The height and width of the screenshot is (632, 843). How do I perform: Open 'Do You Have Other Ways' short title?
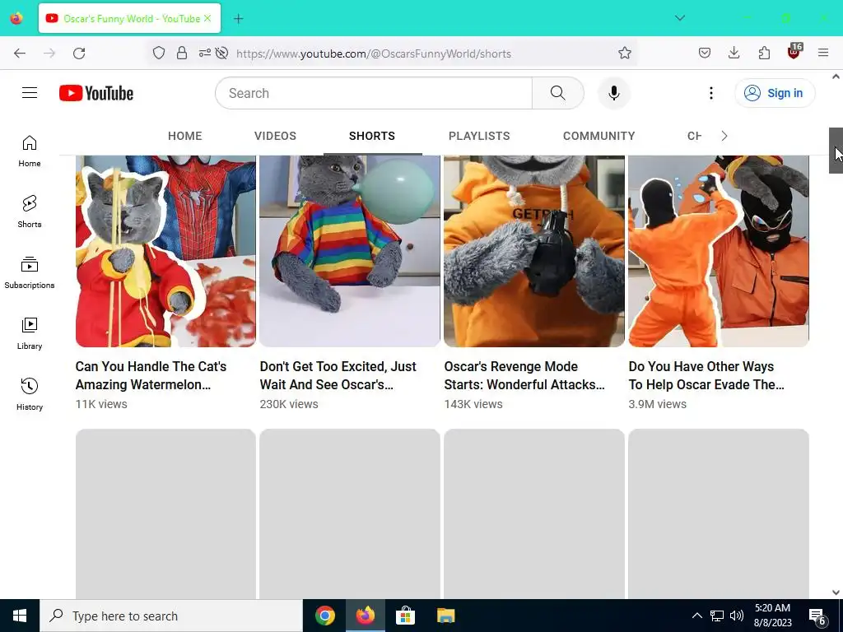[706, 375]
